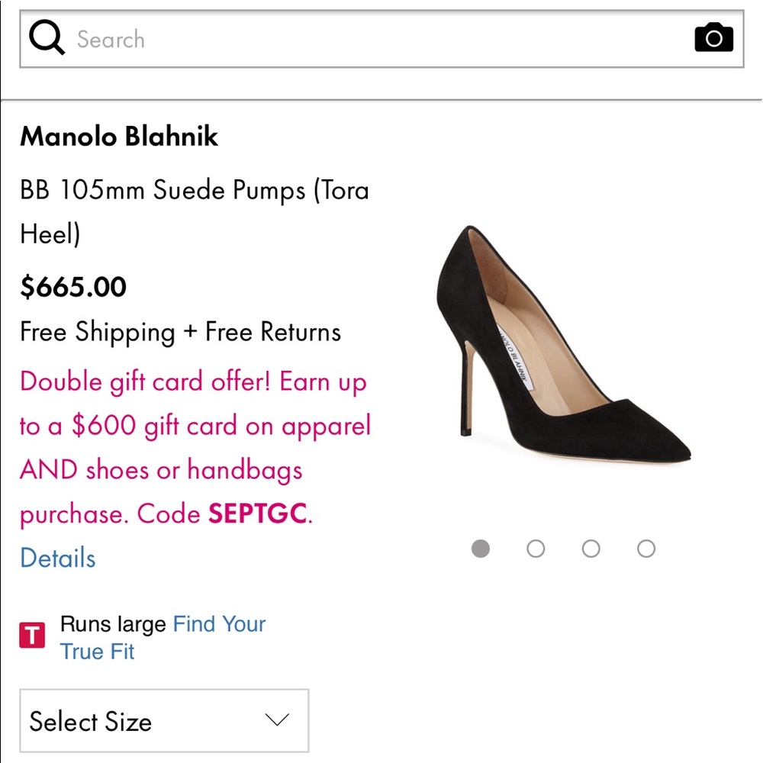Click the search icon inside the search bar

coord(46,37)
